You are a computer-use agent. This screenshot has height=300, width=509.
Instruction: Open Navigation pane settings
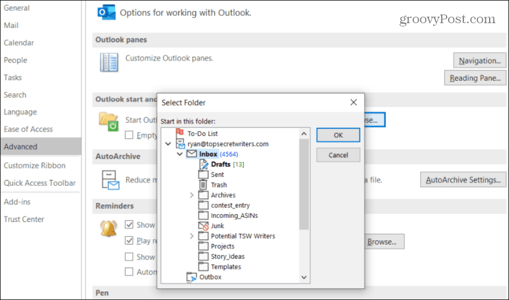coord(479,60)
